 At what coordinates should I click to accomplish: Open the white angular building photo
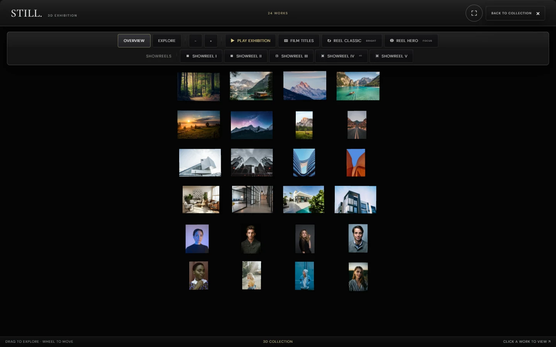200,163
